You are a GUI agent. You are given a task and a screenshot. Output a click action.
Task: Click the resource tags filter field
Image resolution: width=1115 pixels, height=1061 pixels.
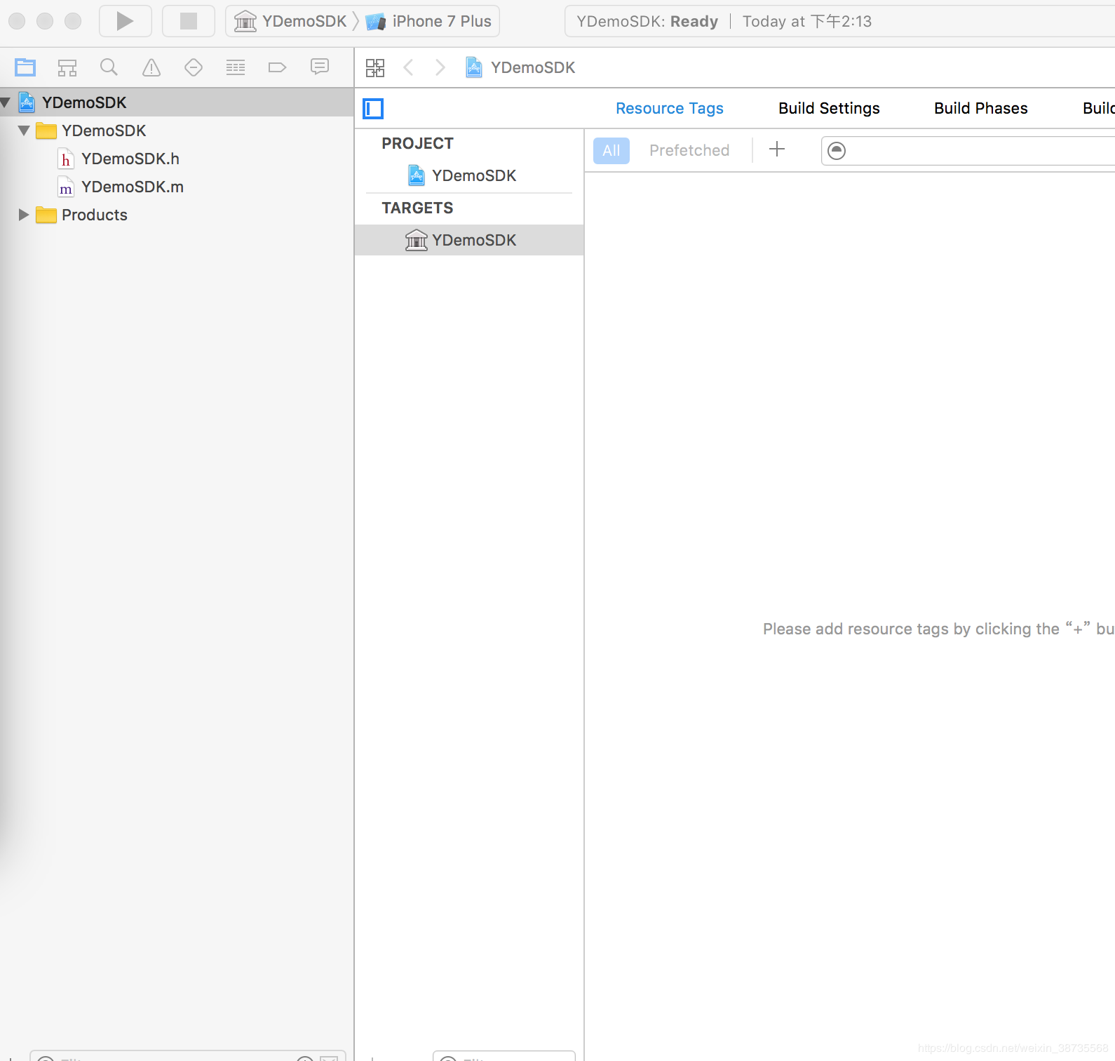click(x=968, y=150)
